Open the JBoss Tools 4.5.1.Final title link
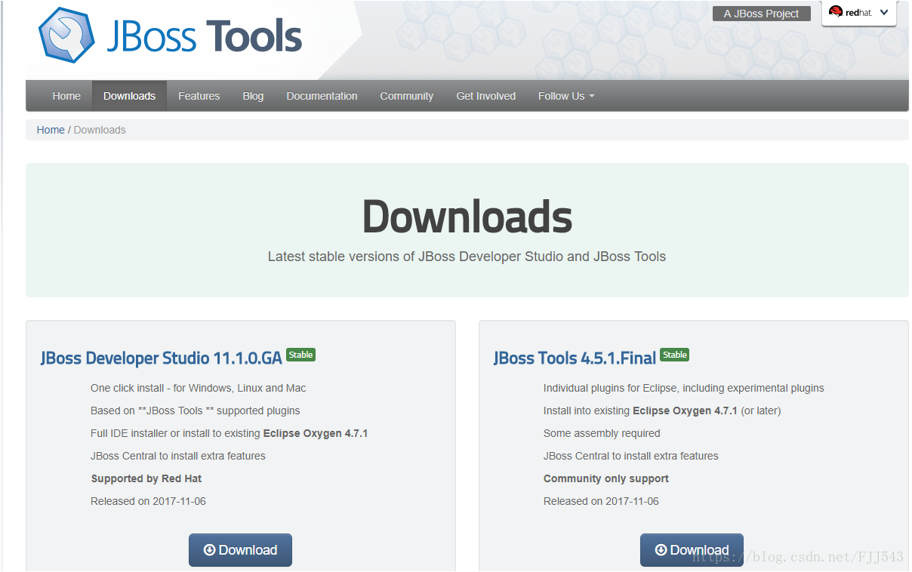This screenshot has height=572, width=912. pos(575,358)
